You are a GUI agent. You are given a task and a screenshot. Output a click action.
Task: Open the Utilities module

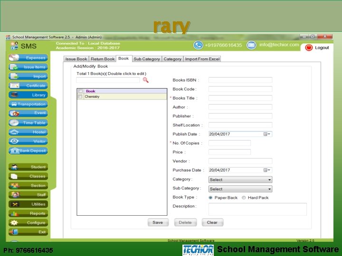tap(28, 204)
